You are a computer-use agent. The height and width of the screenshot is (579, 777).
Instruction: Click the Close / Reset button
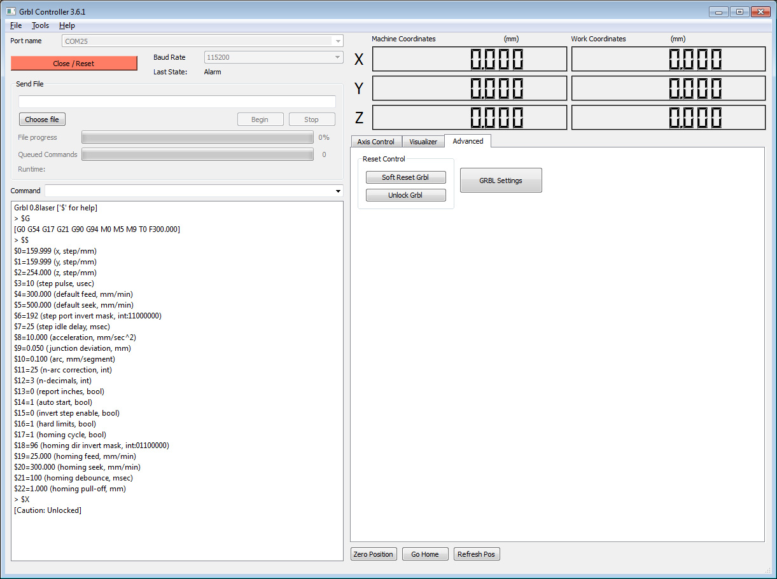(x=74, y=64)
